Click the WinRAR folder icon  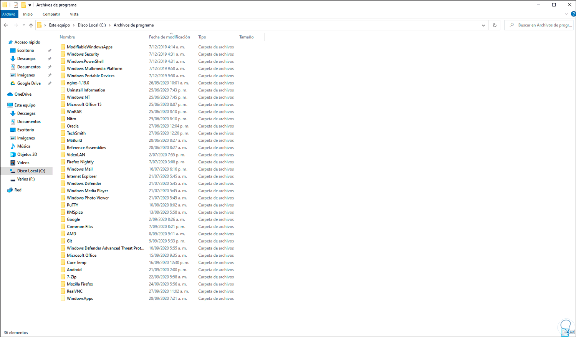(63, 112)
